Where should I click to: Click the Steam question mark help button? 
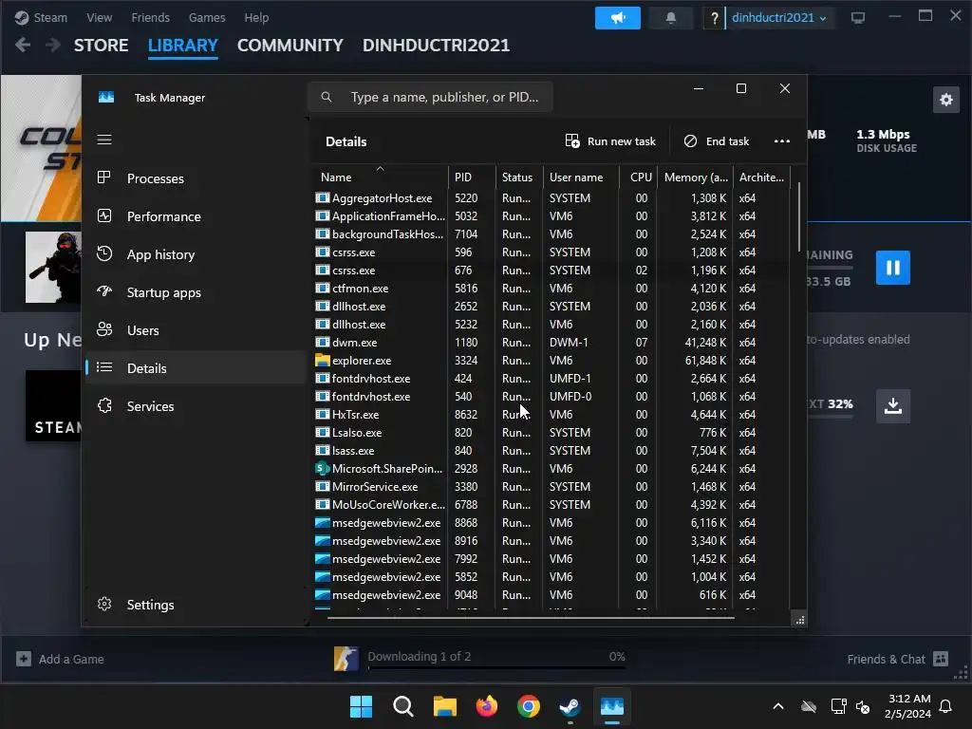point(714,17)
